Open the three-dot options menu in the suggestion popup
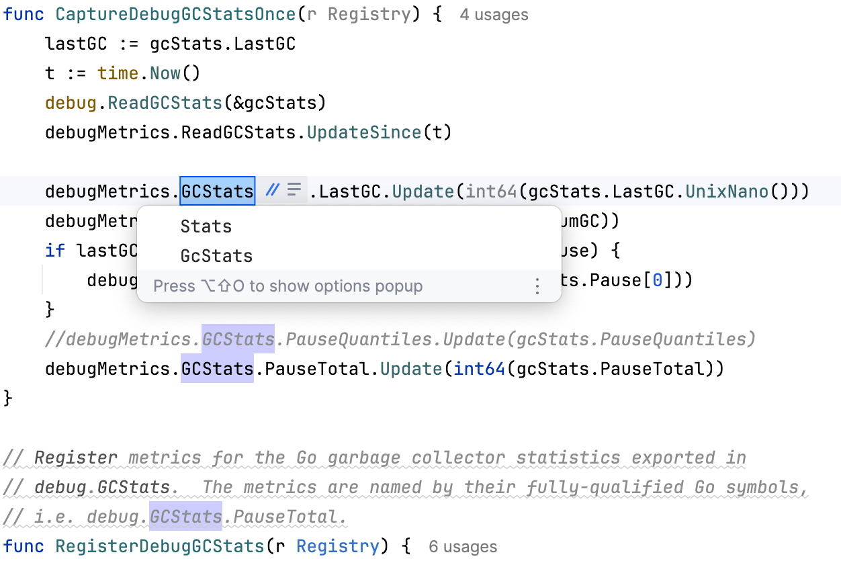The image size is (841, 563). pyautogui.click(x=537, y=286)
